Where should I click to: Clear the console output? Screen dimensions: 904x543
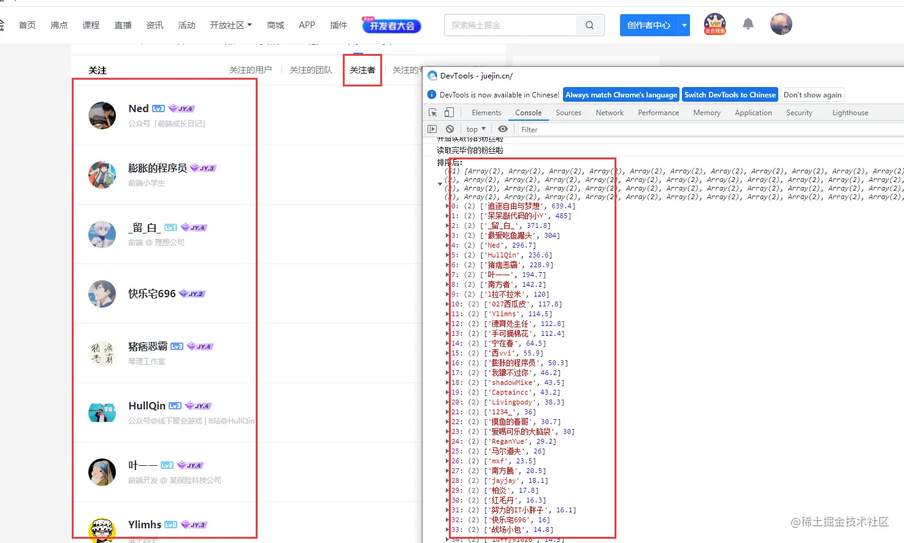click(x=450, y=129)
